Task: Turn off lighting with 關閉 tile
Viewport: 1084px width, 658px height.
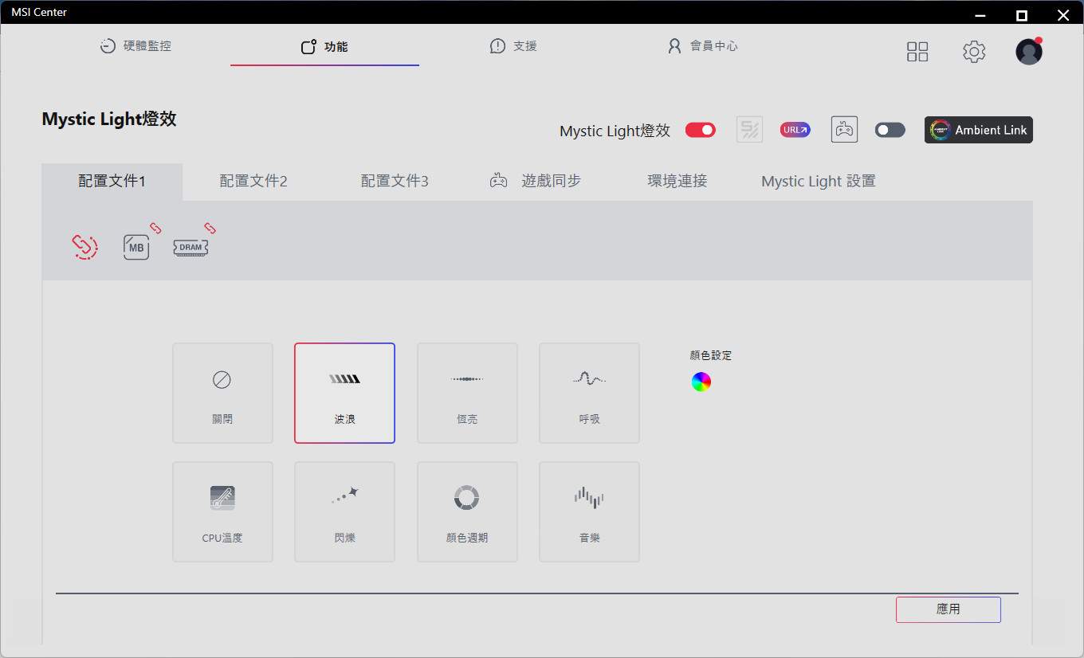Action: pyautogui.click(x=222, y=393)
